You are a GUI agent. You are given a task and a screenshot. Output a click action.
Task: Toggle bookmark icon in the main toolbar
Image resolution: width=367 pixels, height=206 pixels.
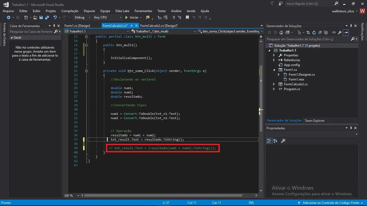[x=187, y=17]
